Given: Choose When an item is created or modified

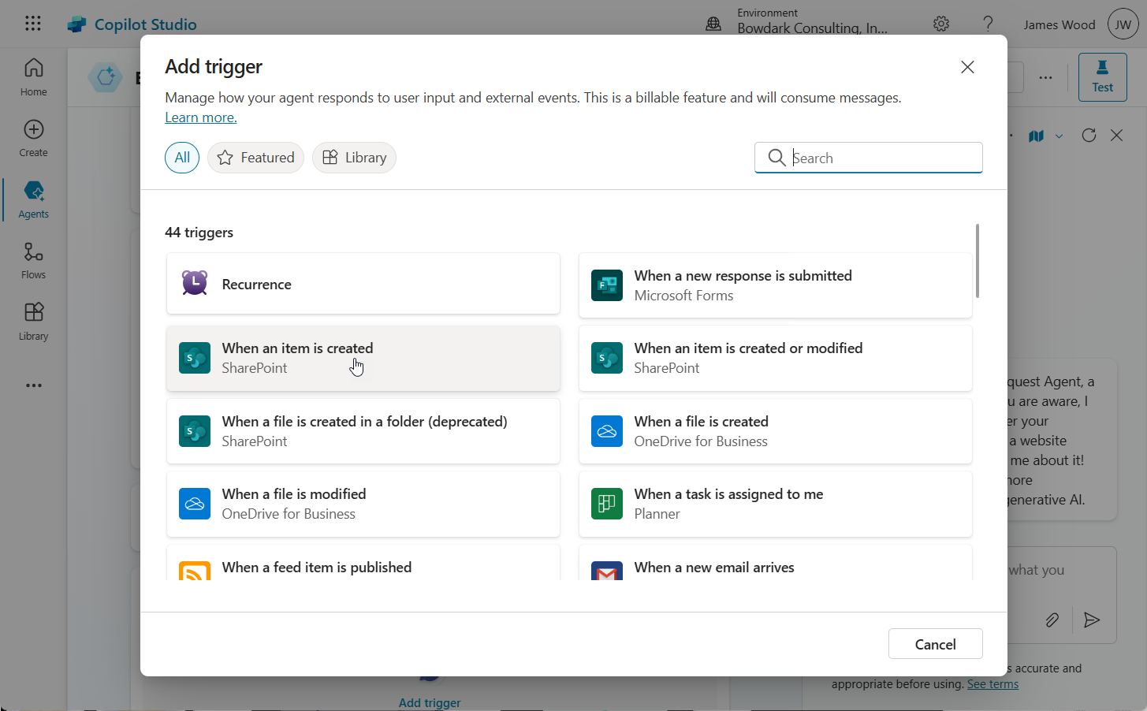Looking at the screenshot, I should [x=776, y=358].
